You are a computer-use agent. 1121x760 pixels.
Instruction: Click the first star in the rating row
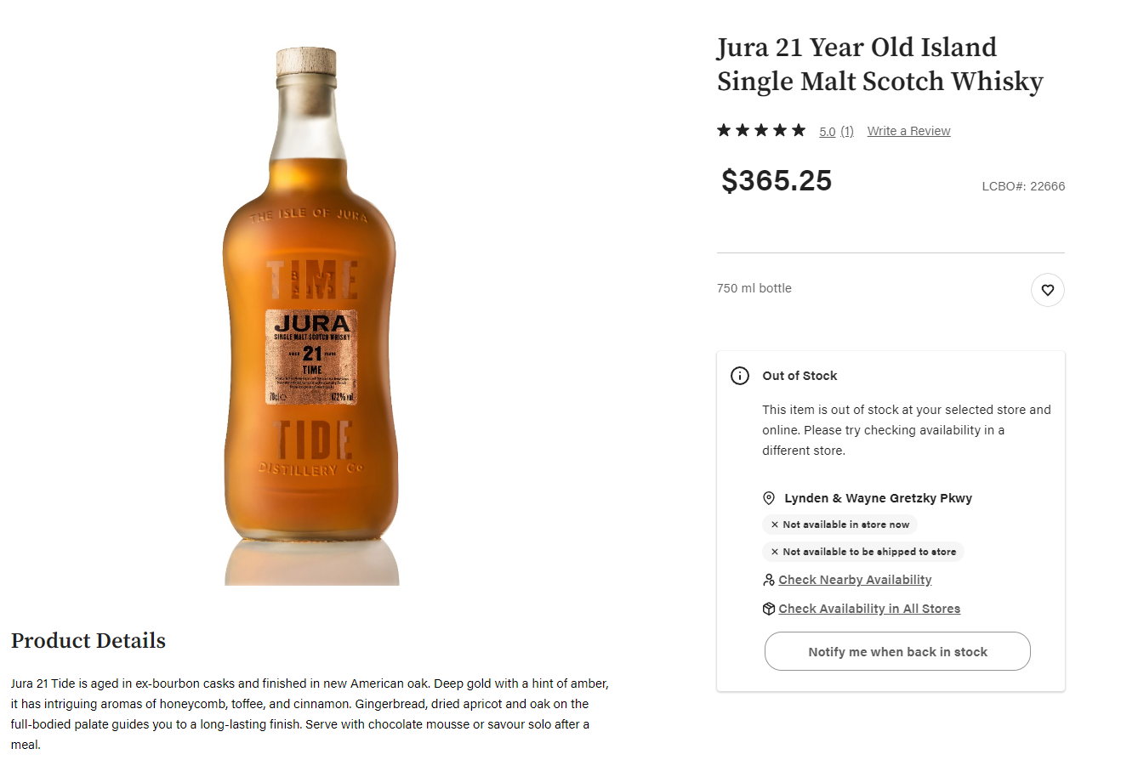[724, 130]
